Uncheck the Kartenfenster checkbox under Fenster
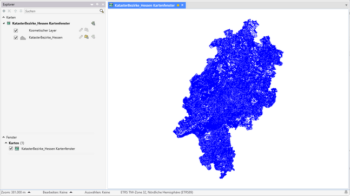 tap(11, 148)
